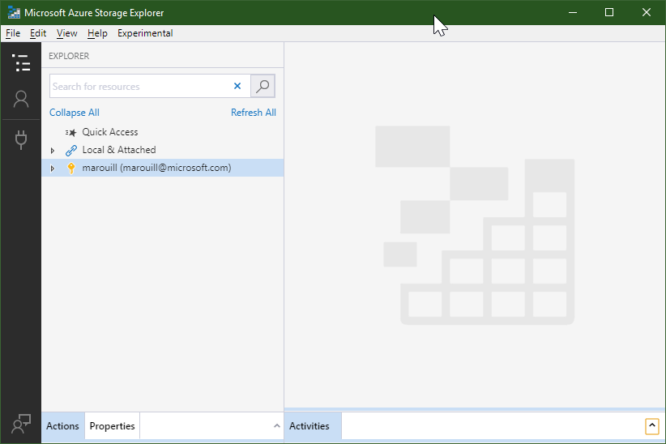The width and height of the screenshot is (666, 444).
Task: Expand the marouill account node
Action: tap(52, 169)
